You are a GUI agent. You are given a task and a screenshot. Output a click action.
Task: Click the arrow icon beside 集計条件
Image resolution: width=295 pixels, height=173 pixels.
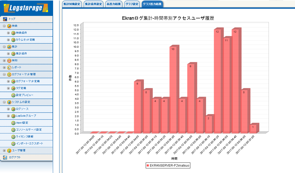click(x=13, y=54)
